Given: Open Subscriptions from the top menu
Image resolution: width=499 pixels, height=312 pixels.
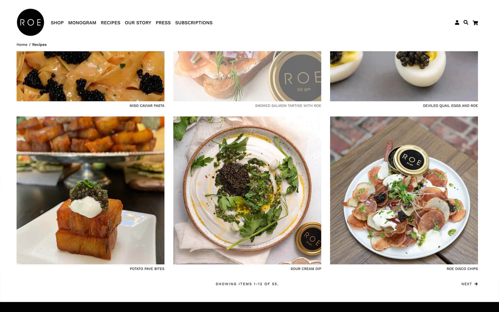Looking at the screenshot, I should tap(194, 23).
